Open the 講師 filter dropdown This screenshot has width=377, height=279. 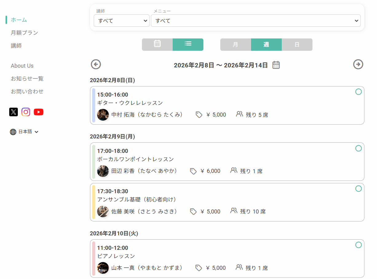[122, 21]
